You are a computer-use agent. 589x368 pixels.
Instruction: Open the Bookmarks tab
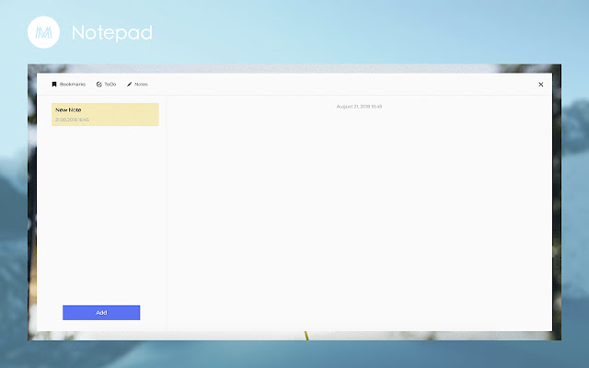[68, 84]
